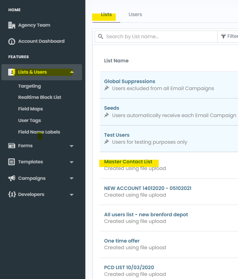
Task: Expand the Developers menu arrow
Action: coord(72,195)
